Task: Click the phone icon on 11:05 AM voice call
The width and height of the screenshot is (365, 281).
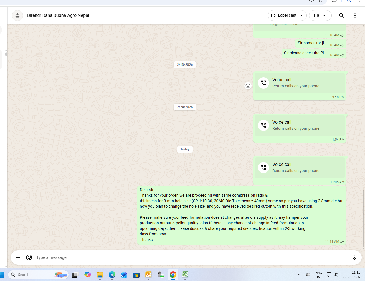Action: coord(263,168)
